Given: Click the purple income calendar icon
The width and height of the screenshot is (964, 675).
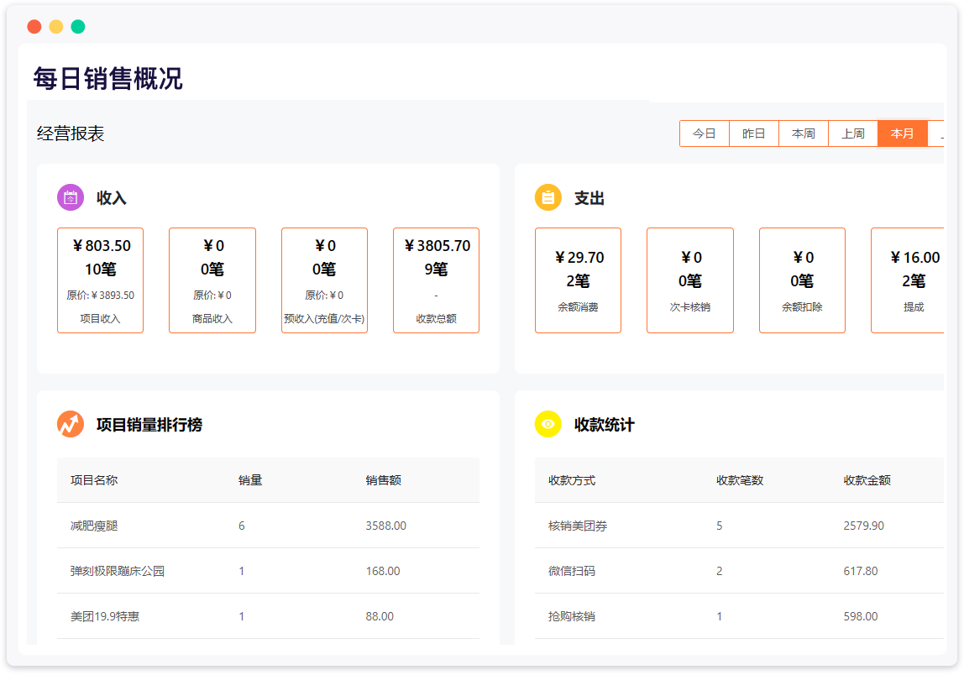Looking at the screenshot, I should click(x=71, y=197).
